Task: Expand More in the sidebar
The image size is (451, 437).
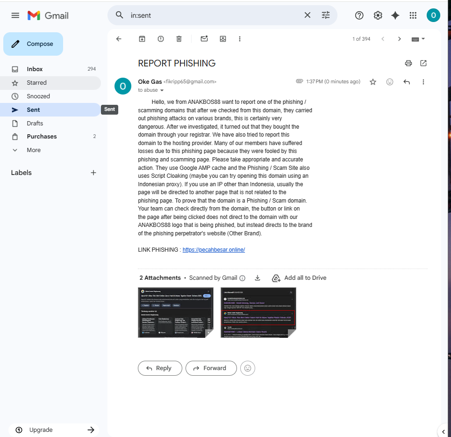Action: click(50, 150)
